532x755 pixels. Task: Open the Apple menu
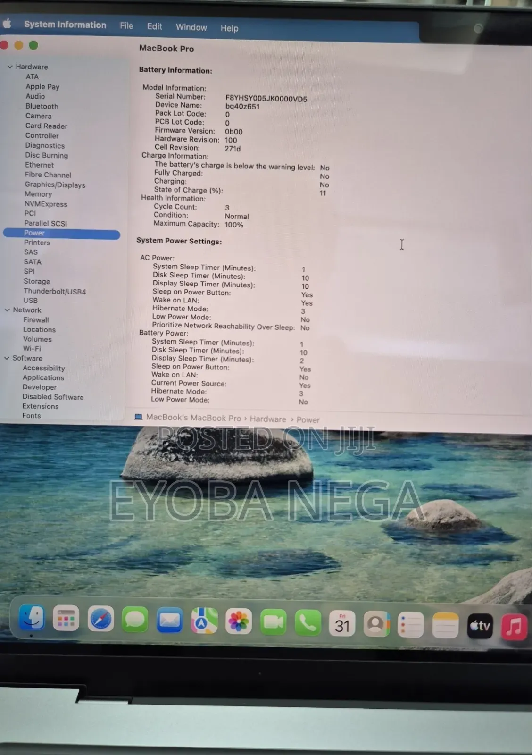[x=7, y=23]
